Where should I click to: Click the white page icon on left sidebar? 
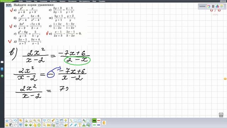pyautogui.click(x=2, y=62)
